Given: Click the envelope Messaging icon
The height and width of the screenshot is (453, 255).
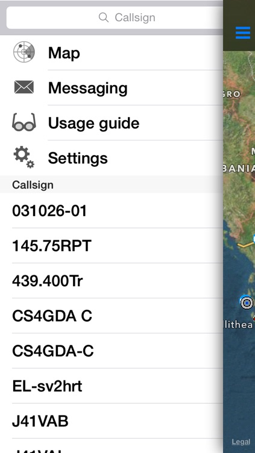Looking at the screenshot, I should tap(24, 87).
